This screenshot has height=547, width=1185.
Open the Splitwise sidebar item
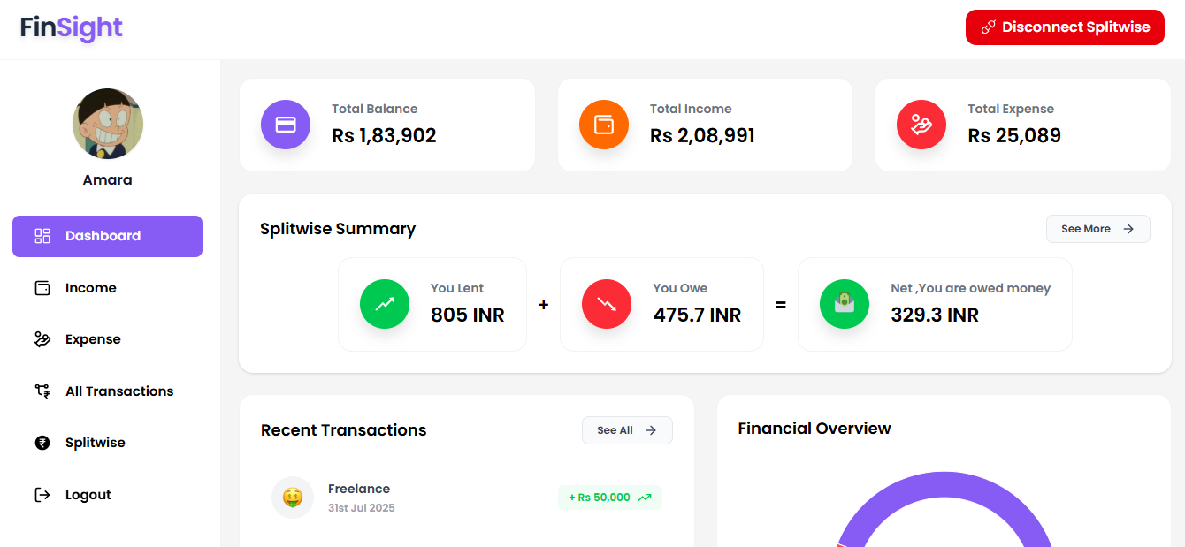point(107,443)
